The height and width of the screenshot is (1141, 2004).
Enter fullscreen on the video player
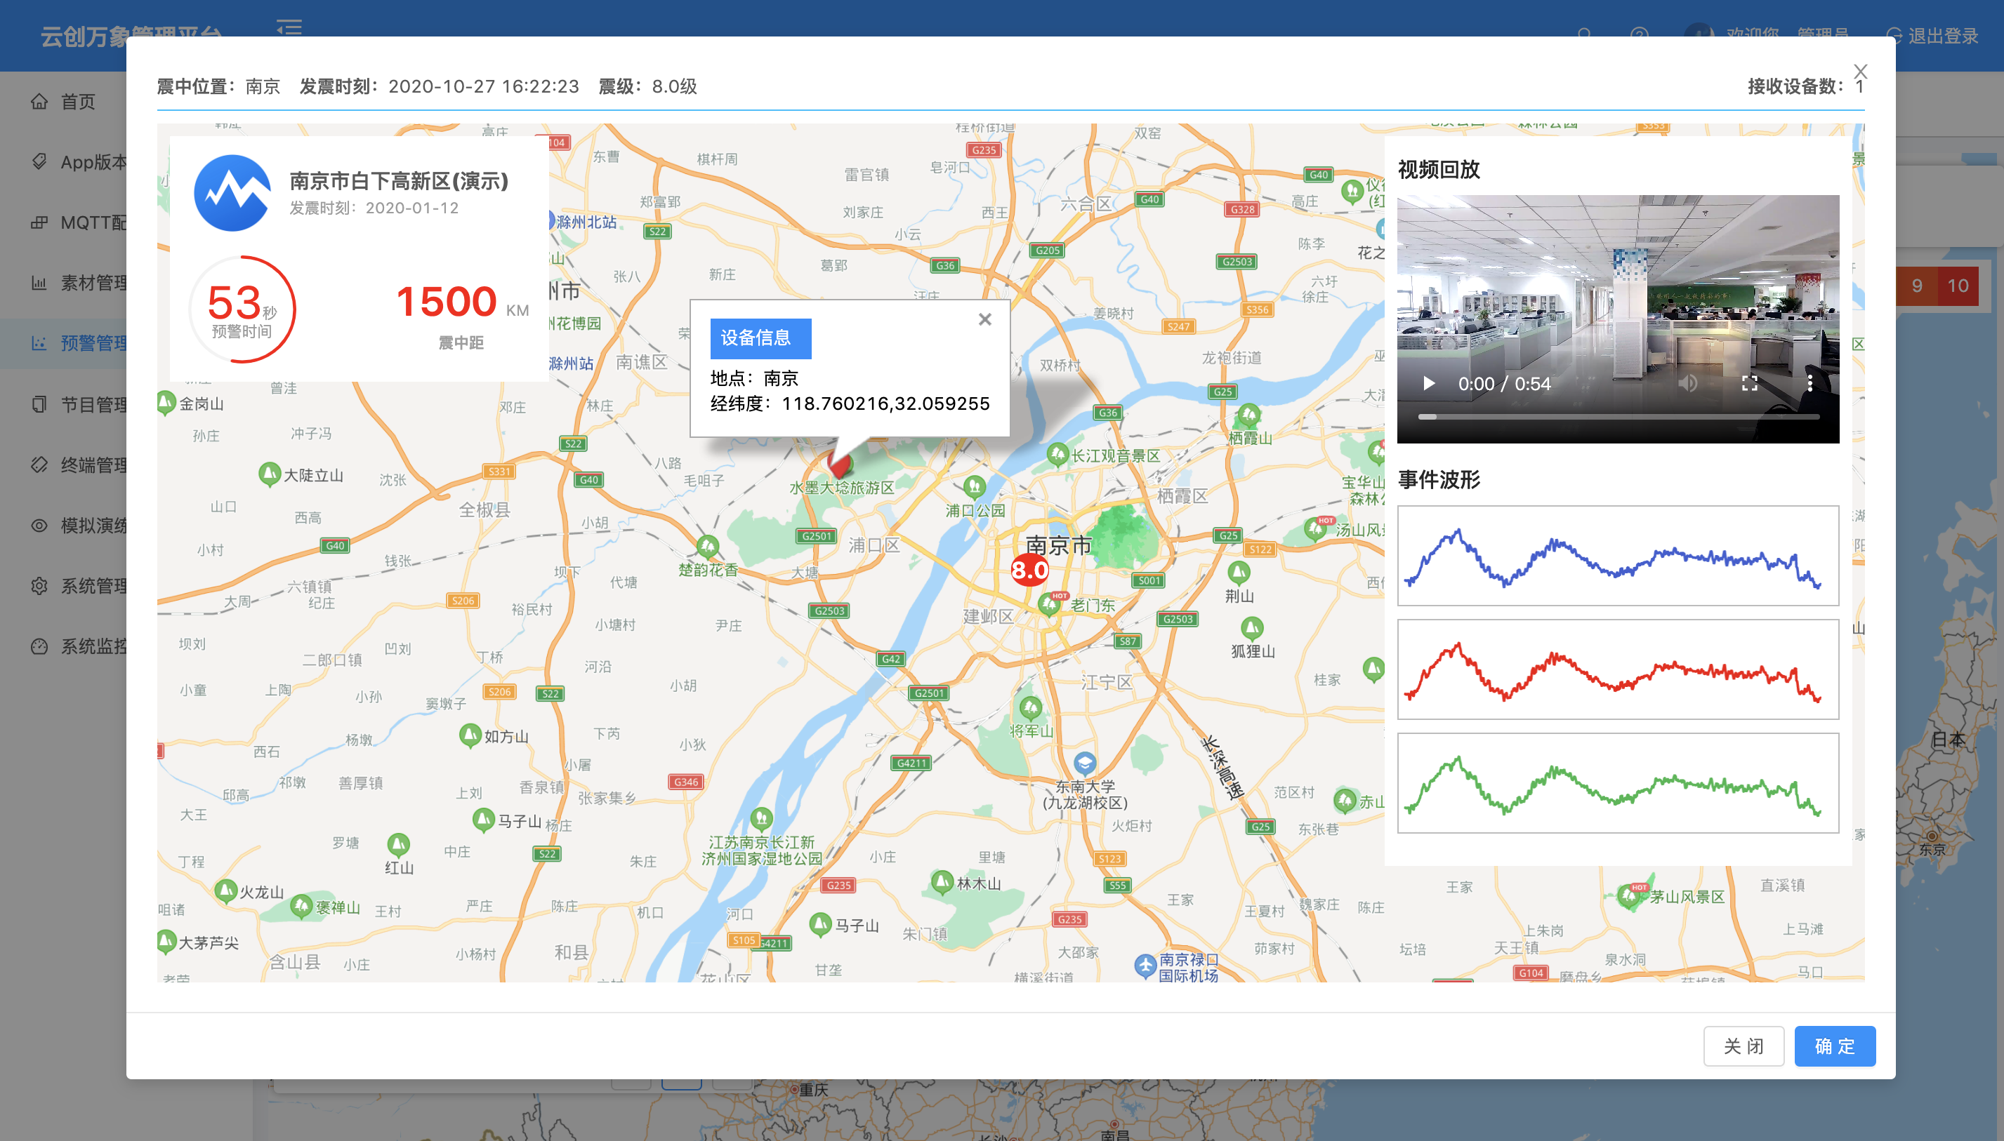[1749, 383]
